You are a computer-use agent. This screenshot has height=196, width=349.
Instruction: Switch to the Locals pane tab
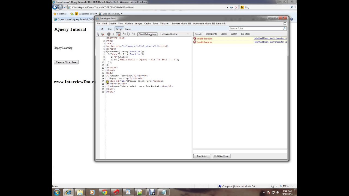coord(224,34)
